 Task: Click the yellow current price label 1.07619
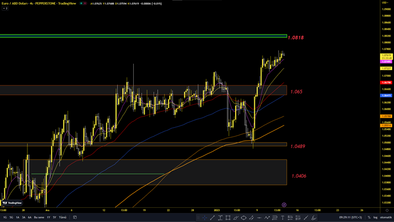pos(386,55)
